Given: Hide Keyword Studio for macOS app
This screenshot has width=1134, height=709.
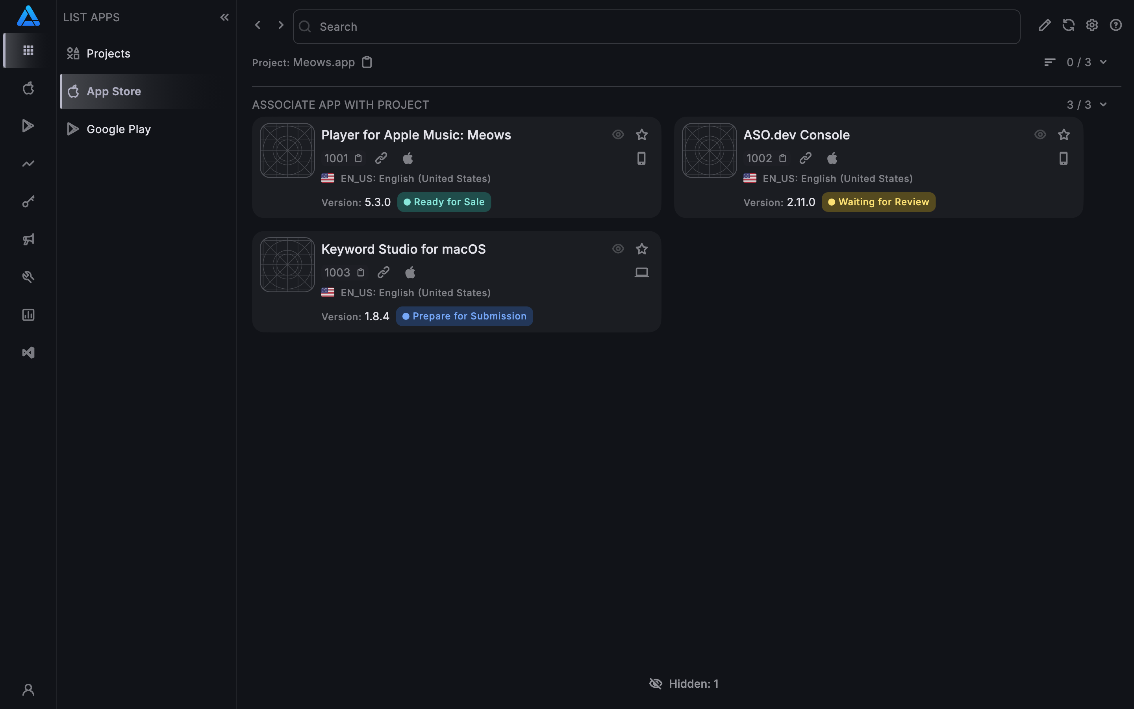Looking at the screenshot, I should tap(618, 249).
